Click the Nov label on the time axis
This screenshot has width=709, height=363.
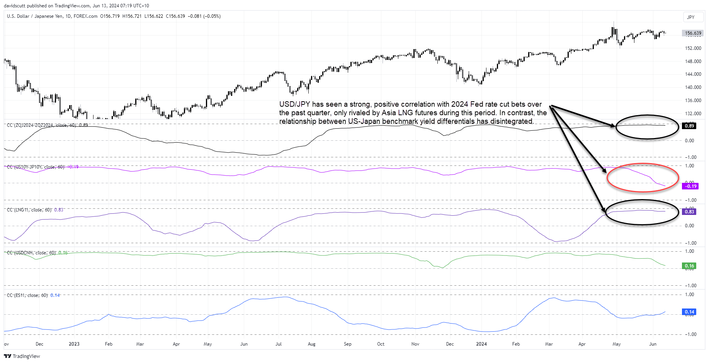415,344
